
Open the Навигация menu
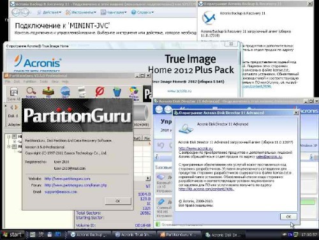coord(114,13)
